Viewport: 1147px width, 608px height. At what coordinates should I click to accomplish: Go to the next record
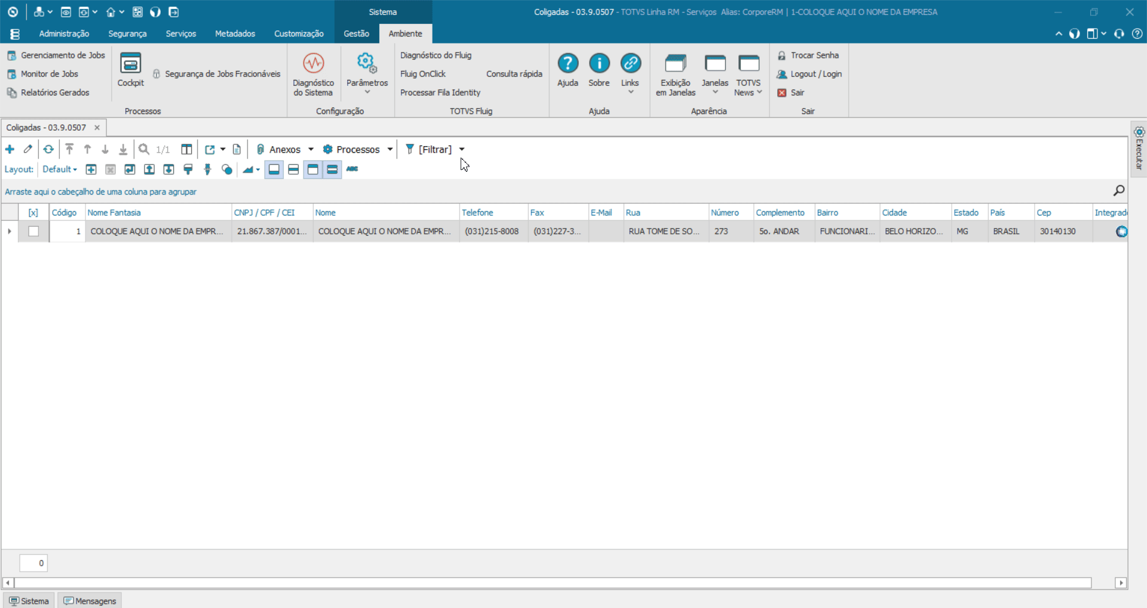point(105,149)
